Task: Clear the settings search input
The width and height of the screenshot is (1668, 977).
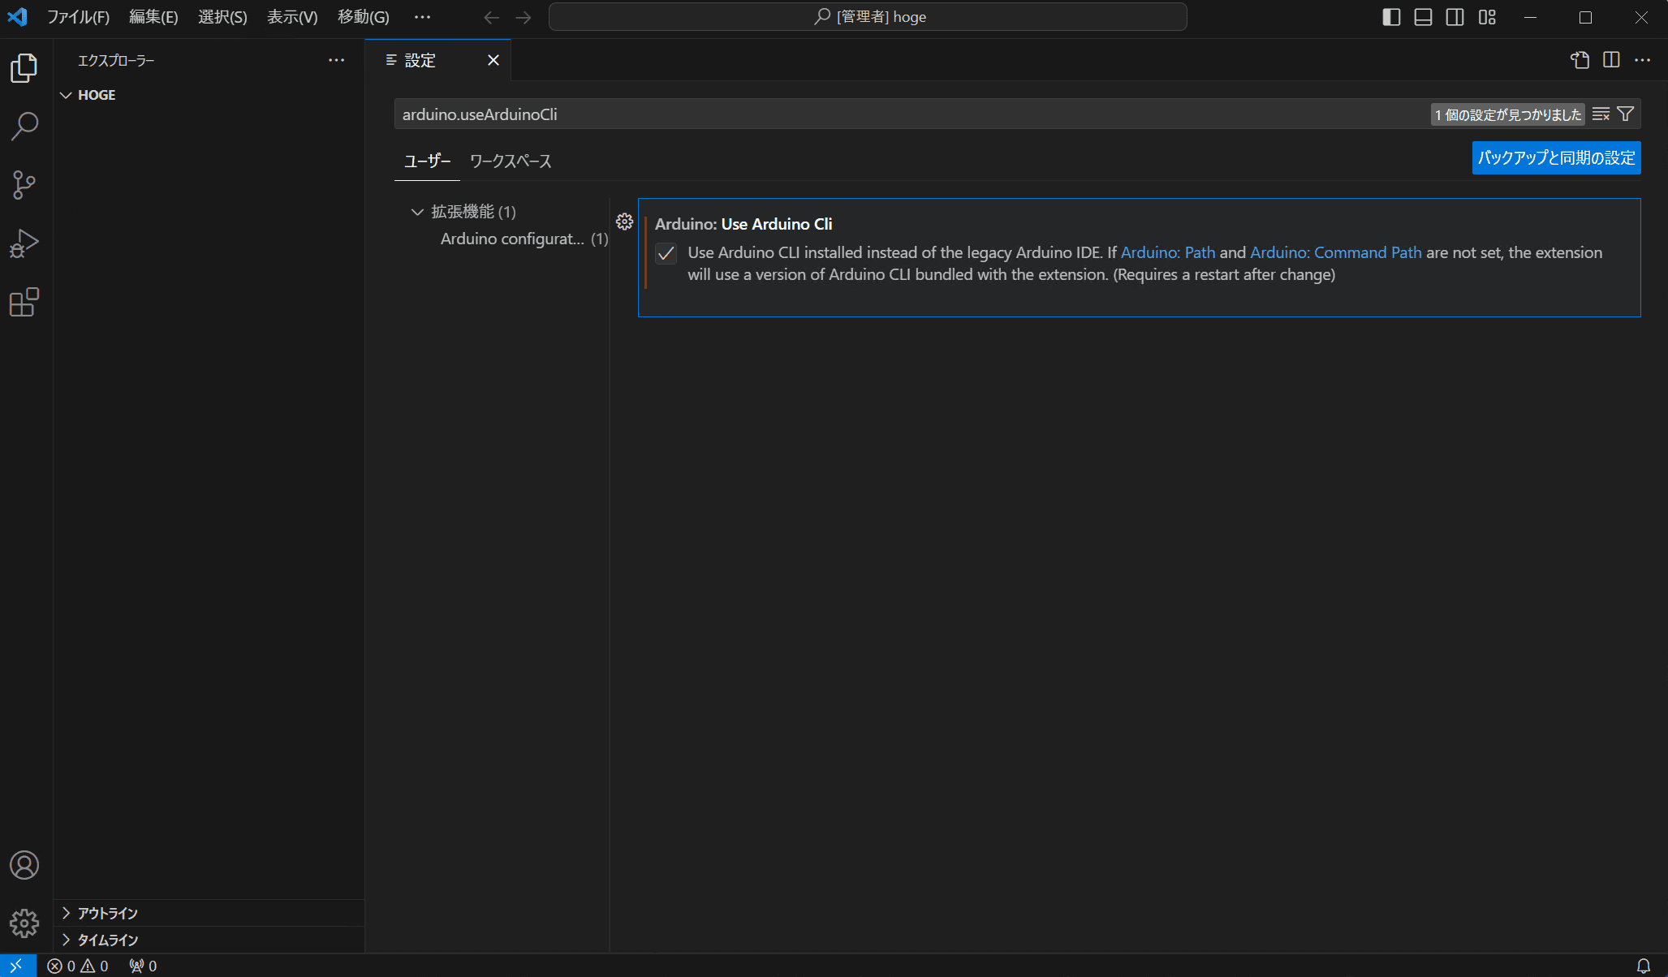Action: [1601, 114]
